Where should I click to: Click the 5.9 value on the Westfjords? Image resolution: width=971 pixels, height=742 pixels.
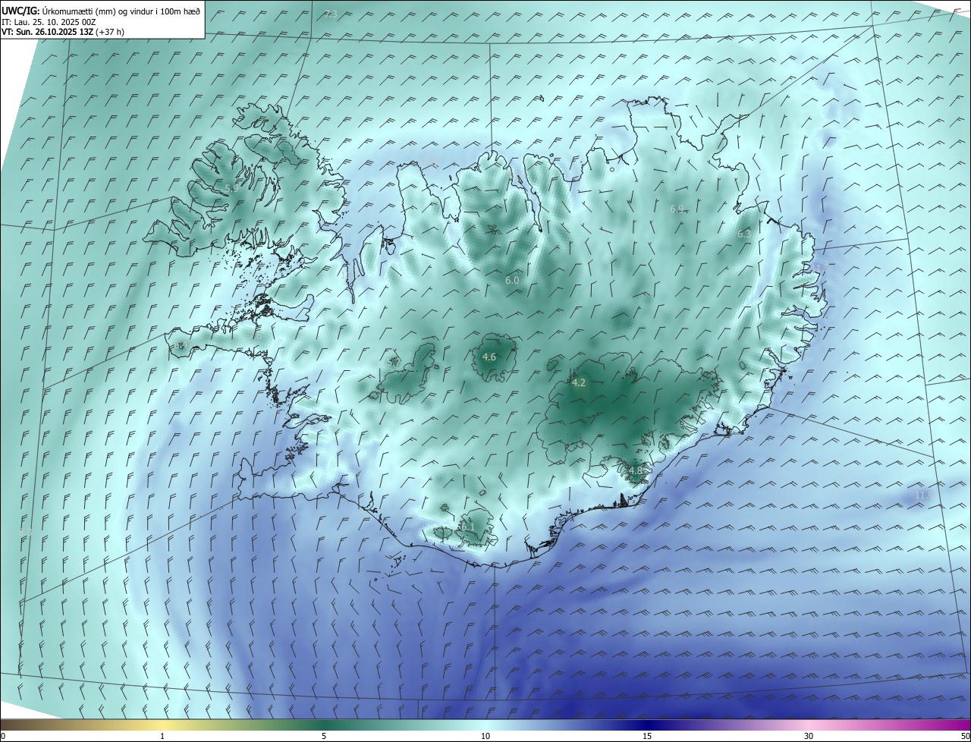[232, 187]
